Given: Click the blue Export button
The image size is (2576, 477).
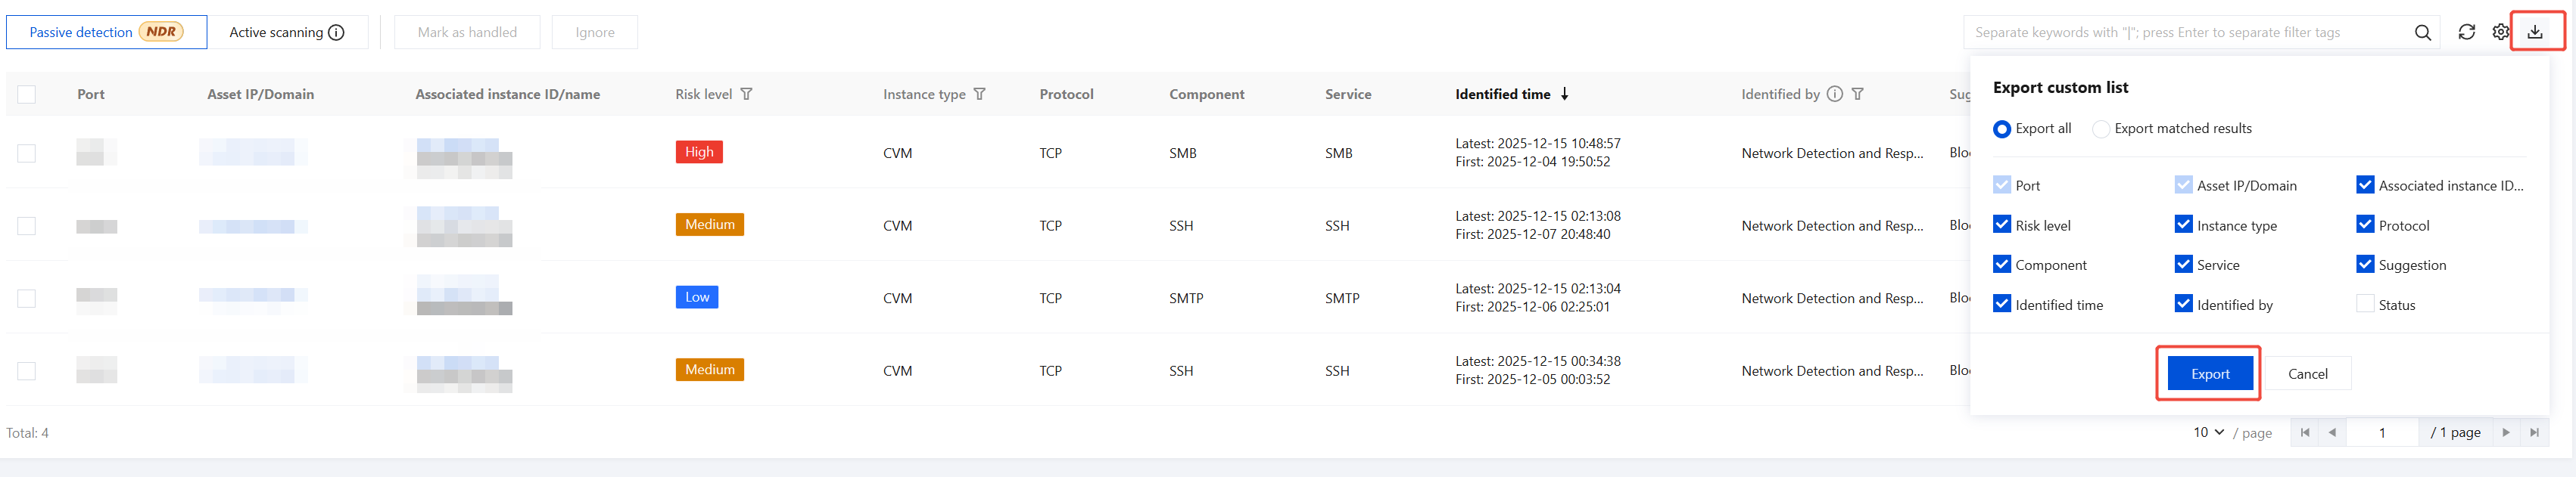Looking at the screenshot, I should 2210,373.
